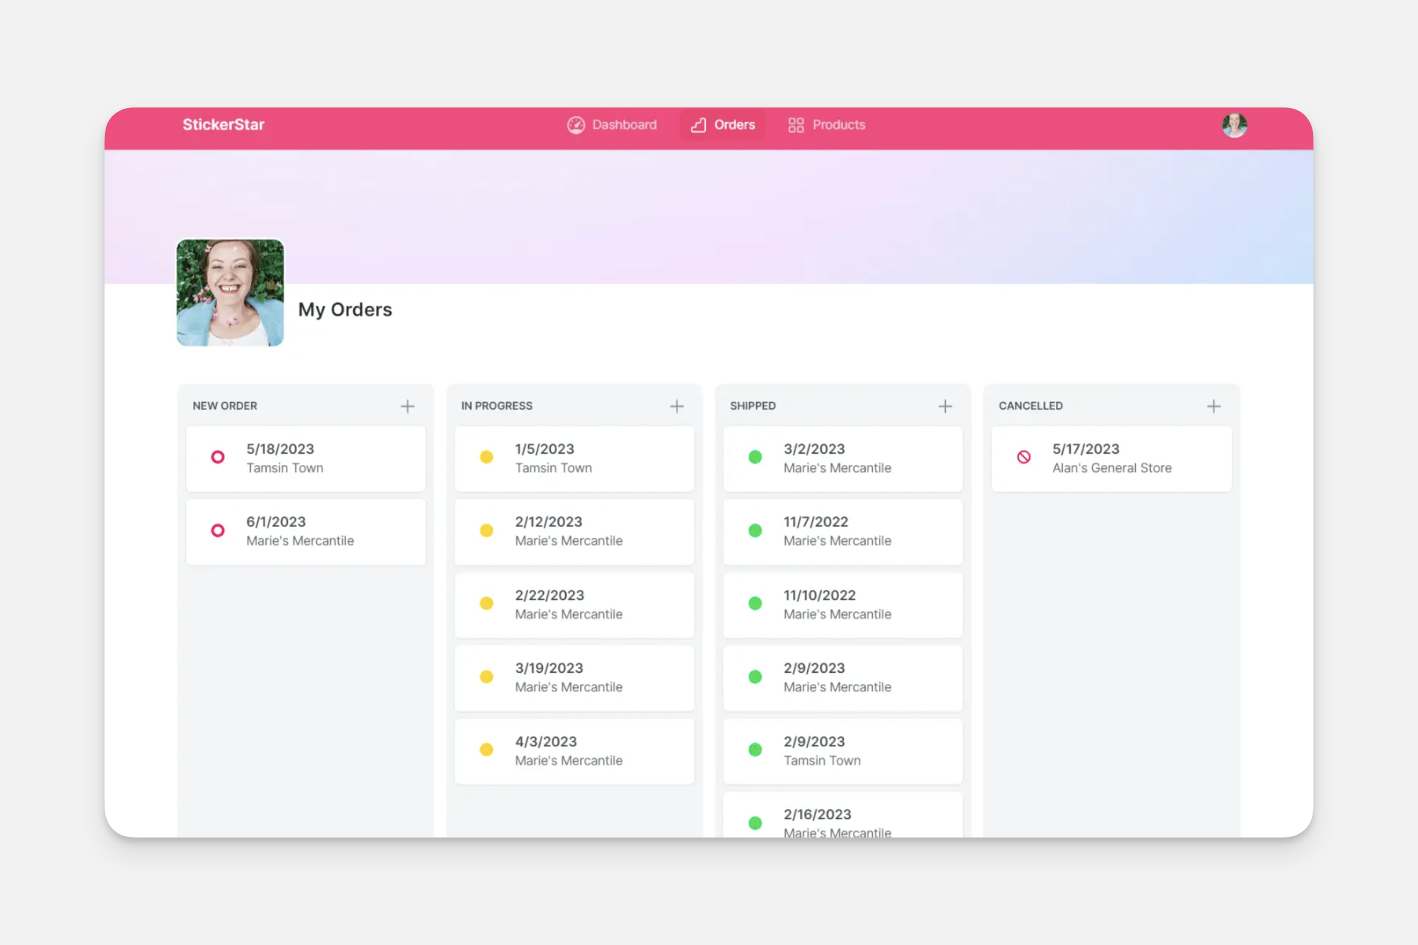The width and height of the screenshot is (1418, 945).
Task: Open the 6/1/2023 Marie's Mercantile order card
Action: [x=306, y=532]
